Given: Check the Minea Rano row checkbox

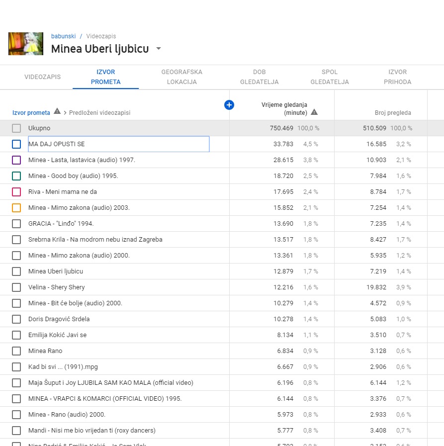Looking at the screenshot, I should tap(16, 351).
